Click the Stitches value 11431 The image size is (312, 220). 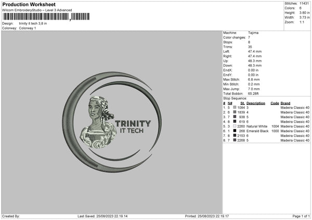click(304, 4)
